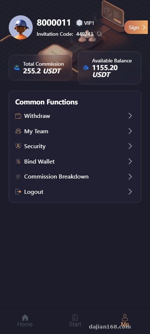Select the Me tab
150x334 pixels.
(125, 320)
